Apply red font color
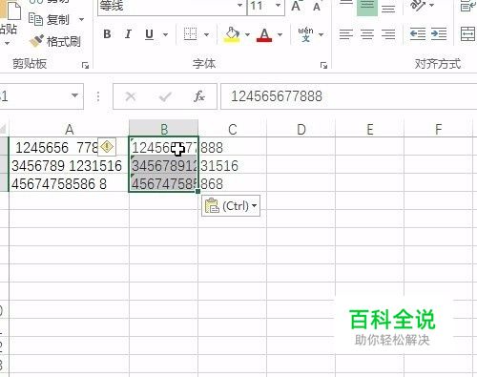Viewport: 477px width, 377px height. point(264,34)
